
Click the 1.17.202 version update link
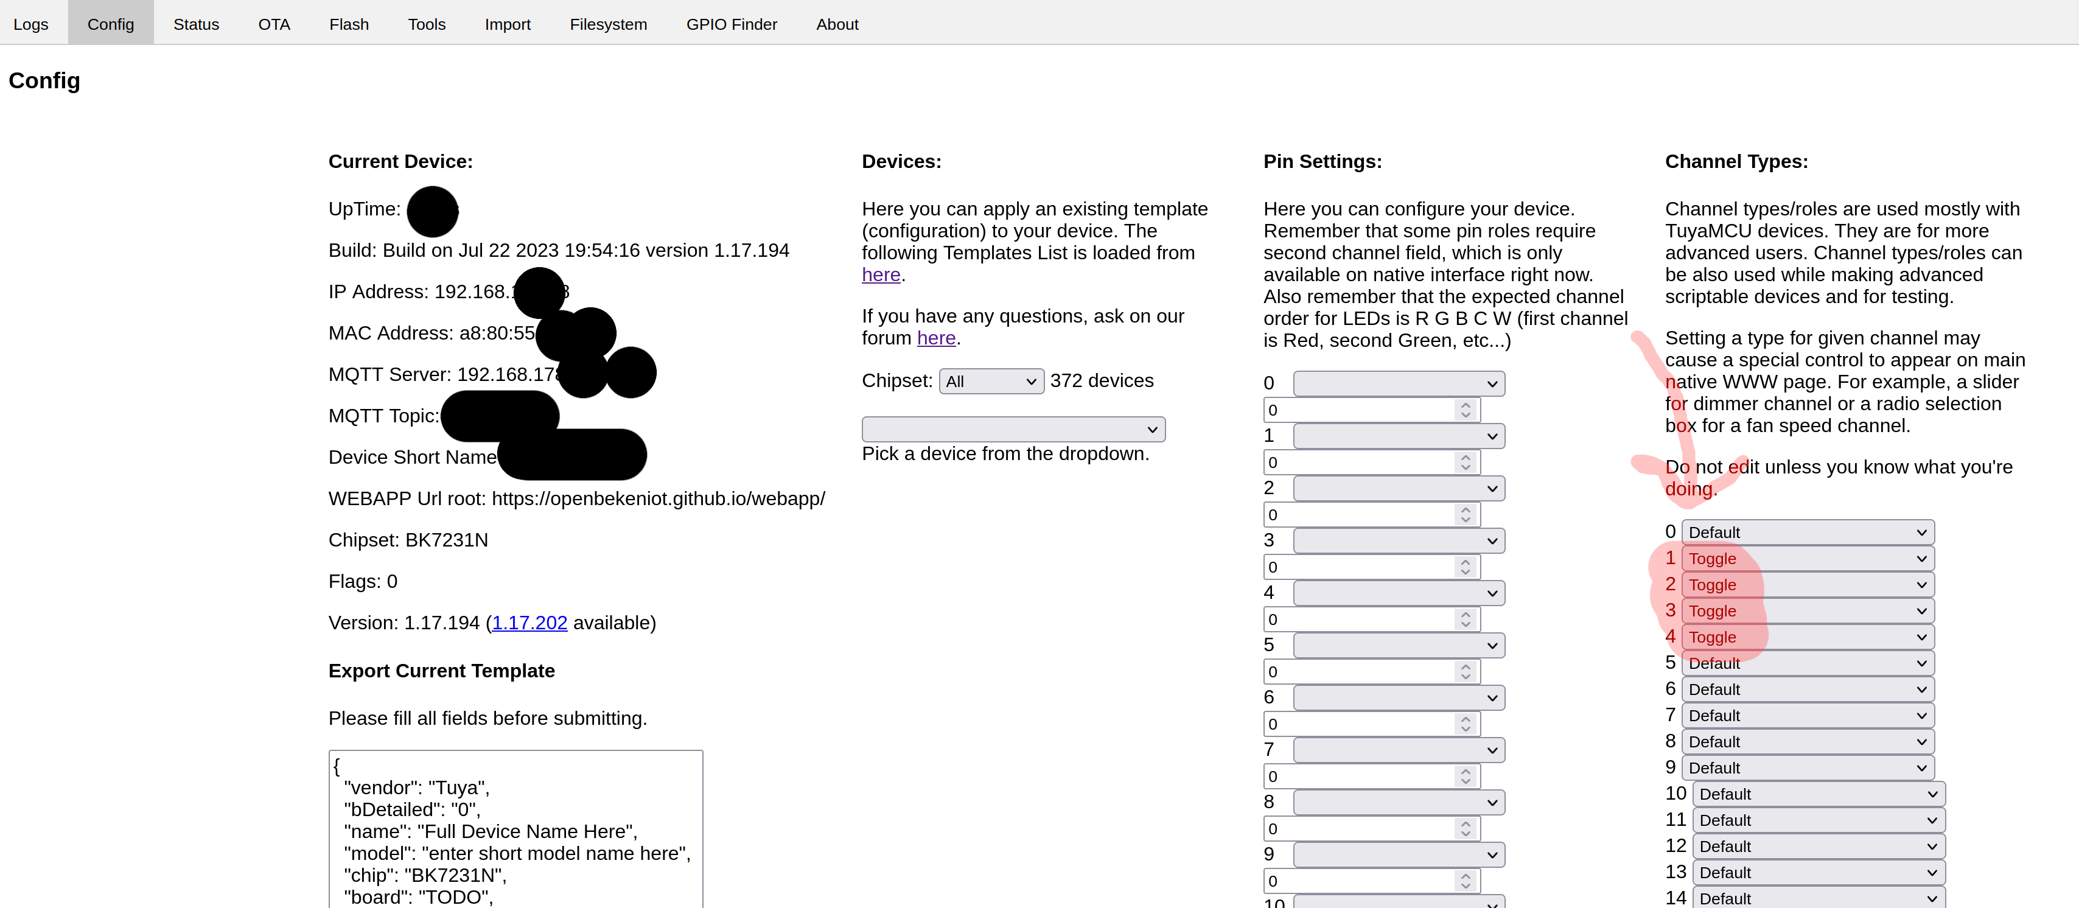pos(529,623)
